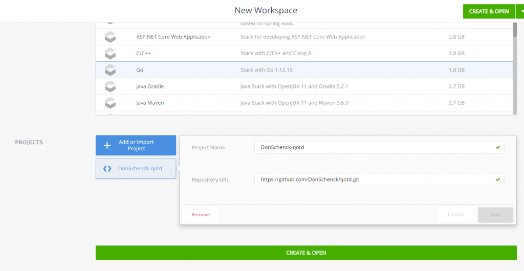Select the Java Maven stack row
Viewport: 524px width, 271px height.
[x=304, y=103]
